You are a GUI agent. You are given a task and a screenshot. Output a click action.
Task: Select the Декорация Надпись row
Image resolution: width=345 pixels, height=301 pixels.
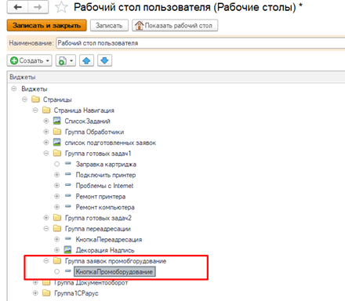(x=105, y=250)
